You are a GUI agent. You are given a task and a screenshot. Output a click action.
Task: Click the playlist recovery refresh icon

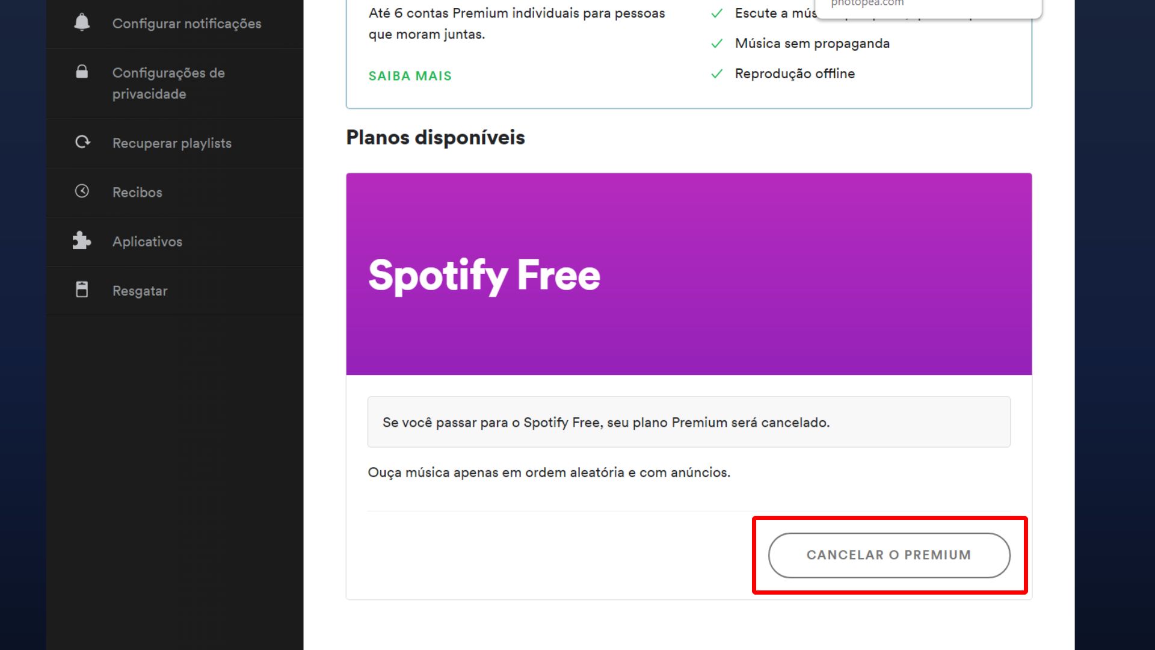(82, 142)
